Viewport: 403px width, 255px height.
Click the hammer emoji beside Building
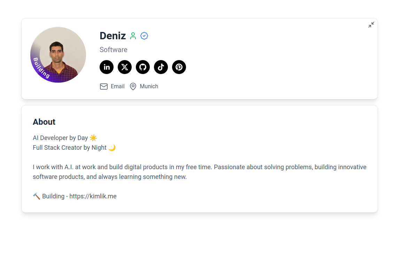pos(37,196)
